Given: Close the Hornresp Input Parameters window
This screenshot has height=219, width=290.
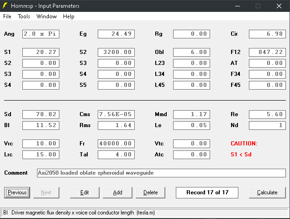Looking at the screenshot, I should tap(279, 6).
